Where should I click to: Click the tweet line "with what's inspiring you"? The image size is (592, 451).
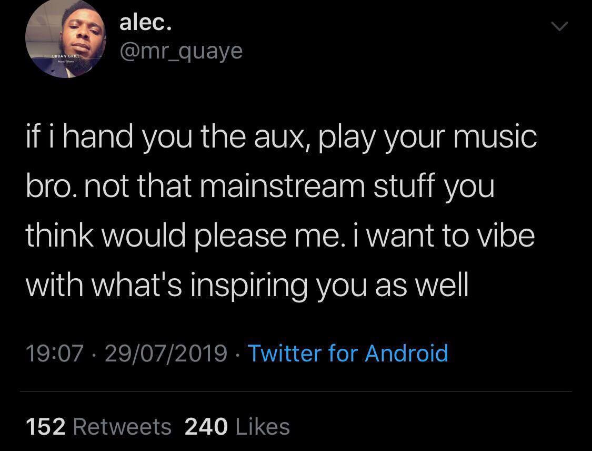(247, 286)
